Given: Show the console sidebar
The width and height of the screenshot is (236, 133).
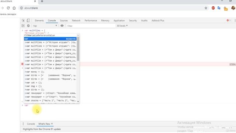Looking at the screenshot, I should point(23,26).
